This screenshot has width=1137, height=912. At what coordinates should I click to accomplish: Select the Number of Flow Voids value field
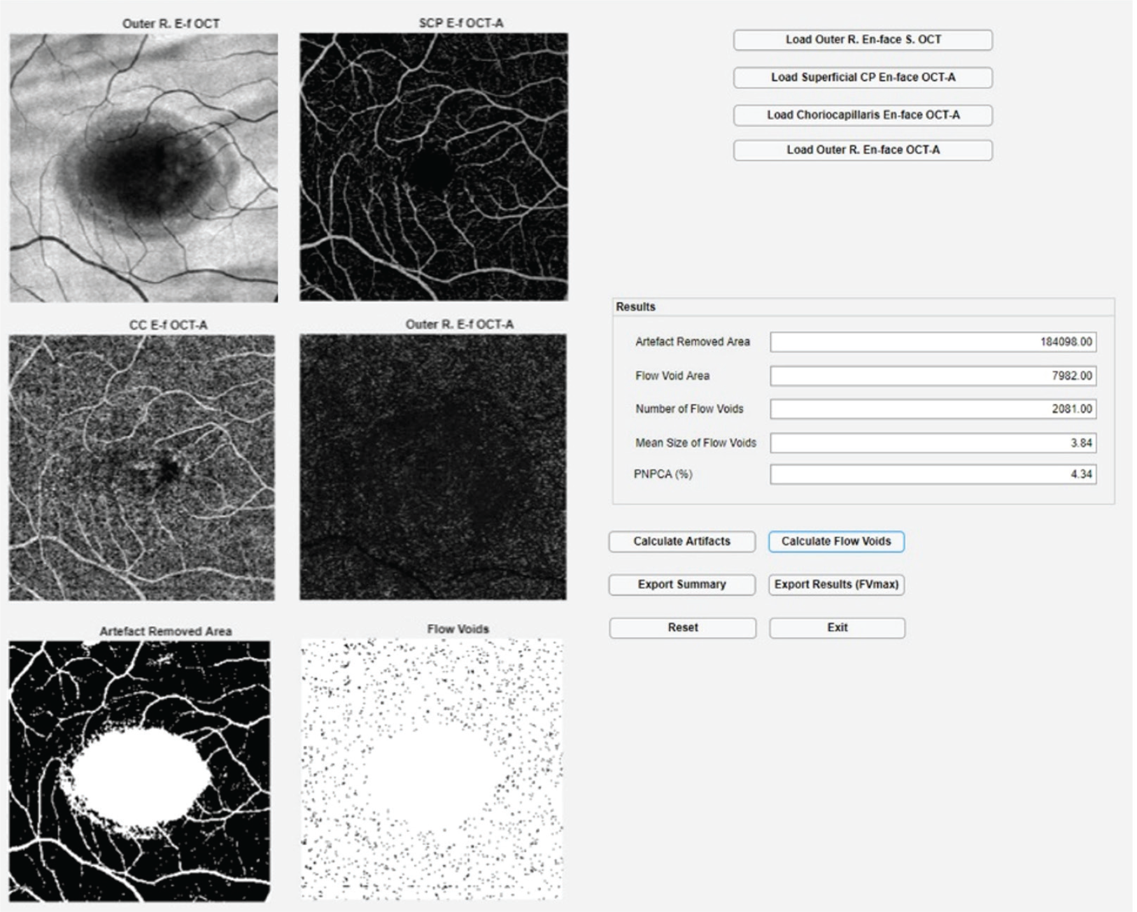coord(933,409)
